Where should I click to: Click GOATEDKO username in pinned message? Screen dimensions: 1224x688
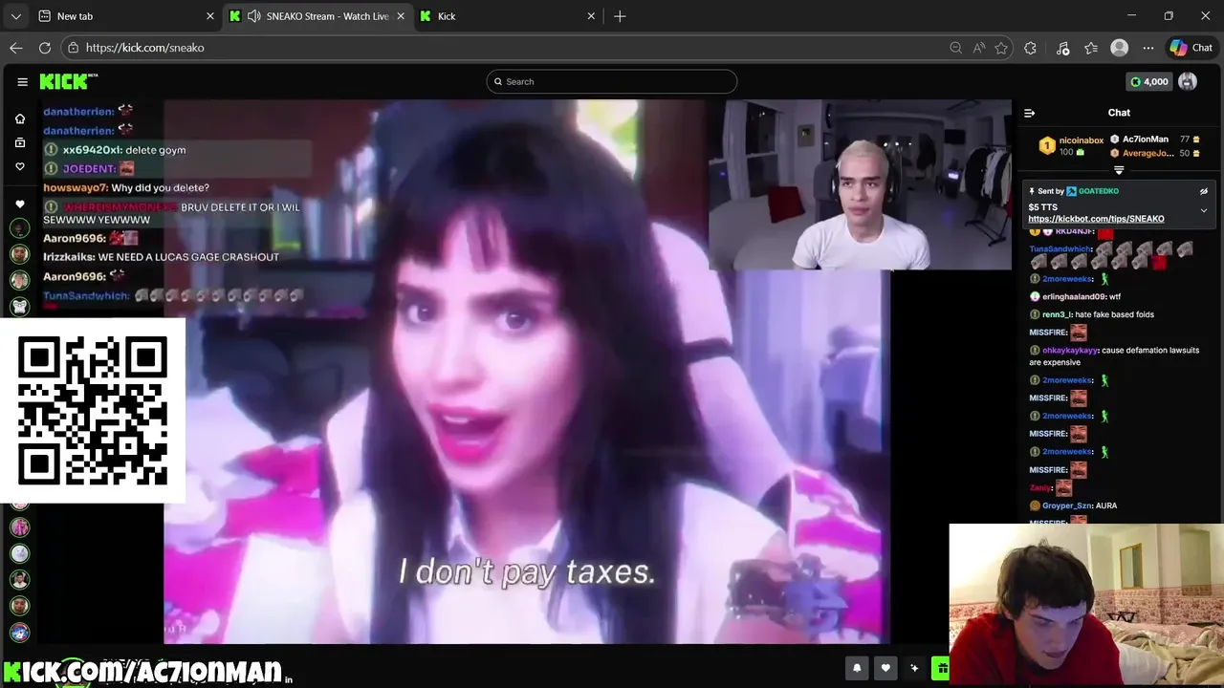point(1098,191)
